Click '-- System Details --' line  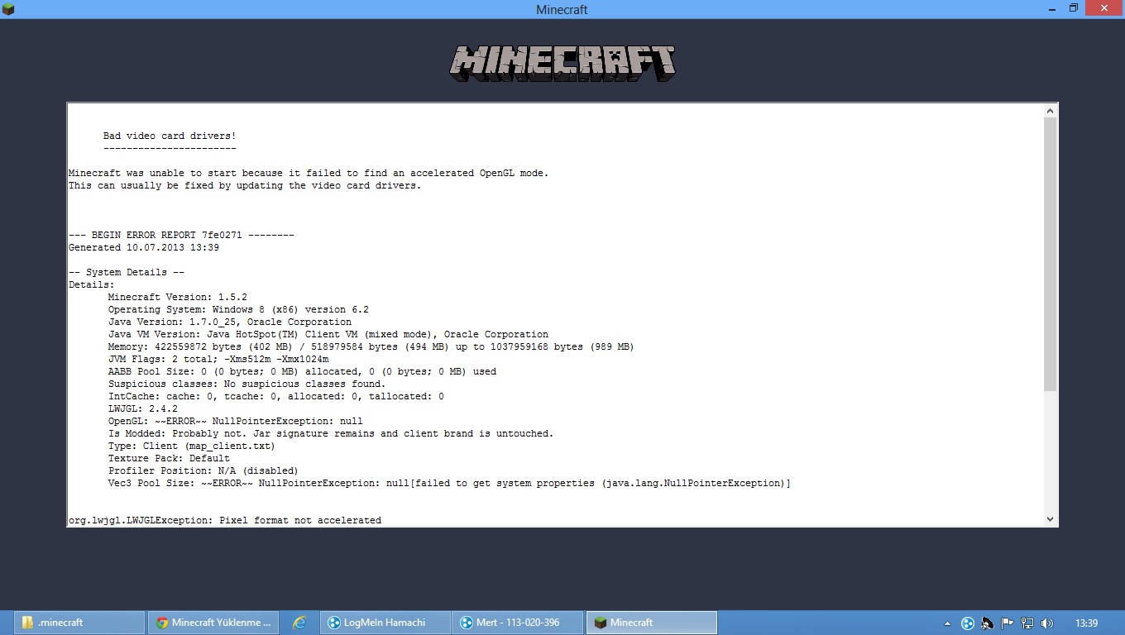127,272
